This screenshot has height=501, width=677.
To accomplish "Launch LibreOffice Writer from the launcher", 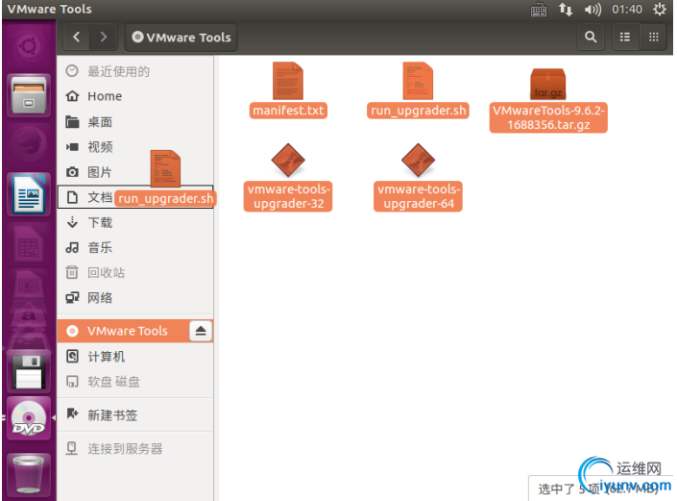I will click(29, 194).
